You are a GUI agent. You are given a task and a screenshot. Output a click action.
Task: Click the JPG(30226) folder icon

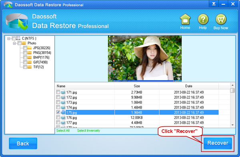click(x=30, y=48)
